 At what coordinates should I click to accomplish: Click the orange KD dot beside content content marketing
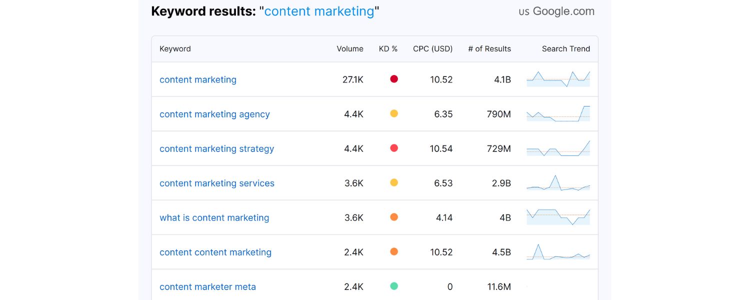click(394, 251)
